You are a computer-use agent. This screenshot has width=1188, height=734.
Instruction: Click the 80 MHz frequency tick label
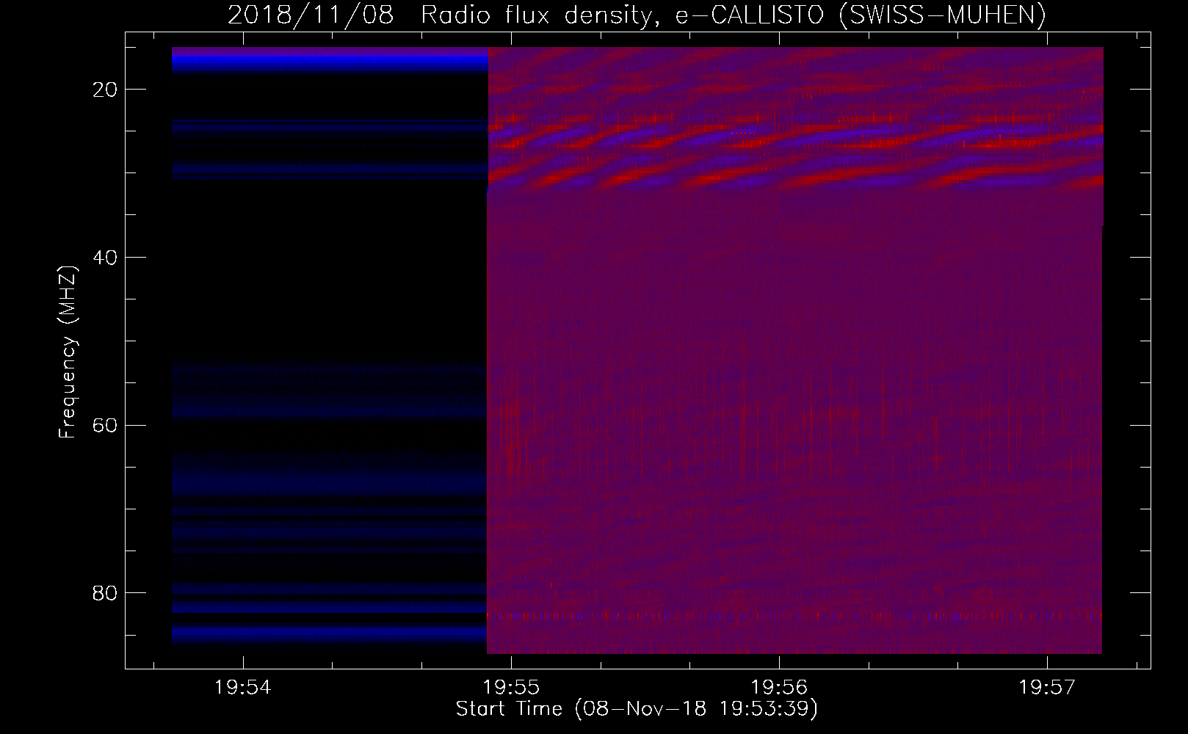point(105,593)
